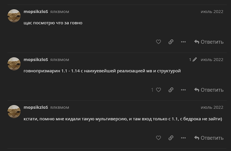Open mopsikzloS username link in first post

[36, 12]
